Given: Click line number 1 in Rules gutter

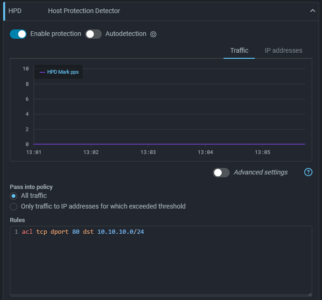Looking at the screenshot, I should pyautogui.click(x=16, y=232).
